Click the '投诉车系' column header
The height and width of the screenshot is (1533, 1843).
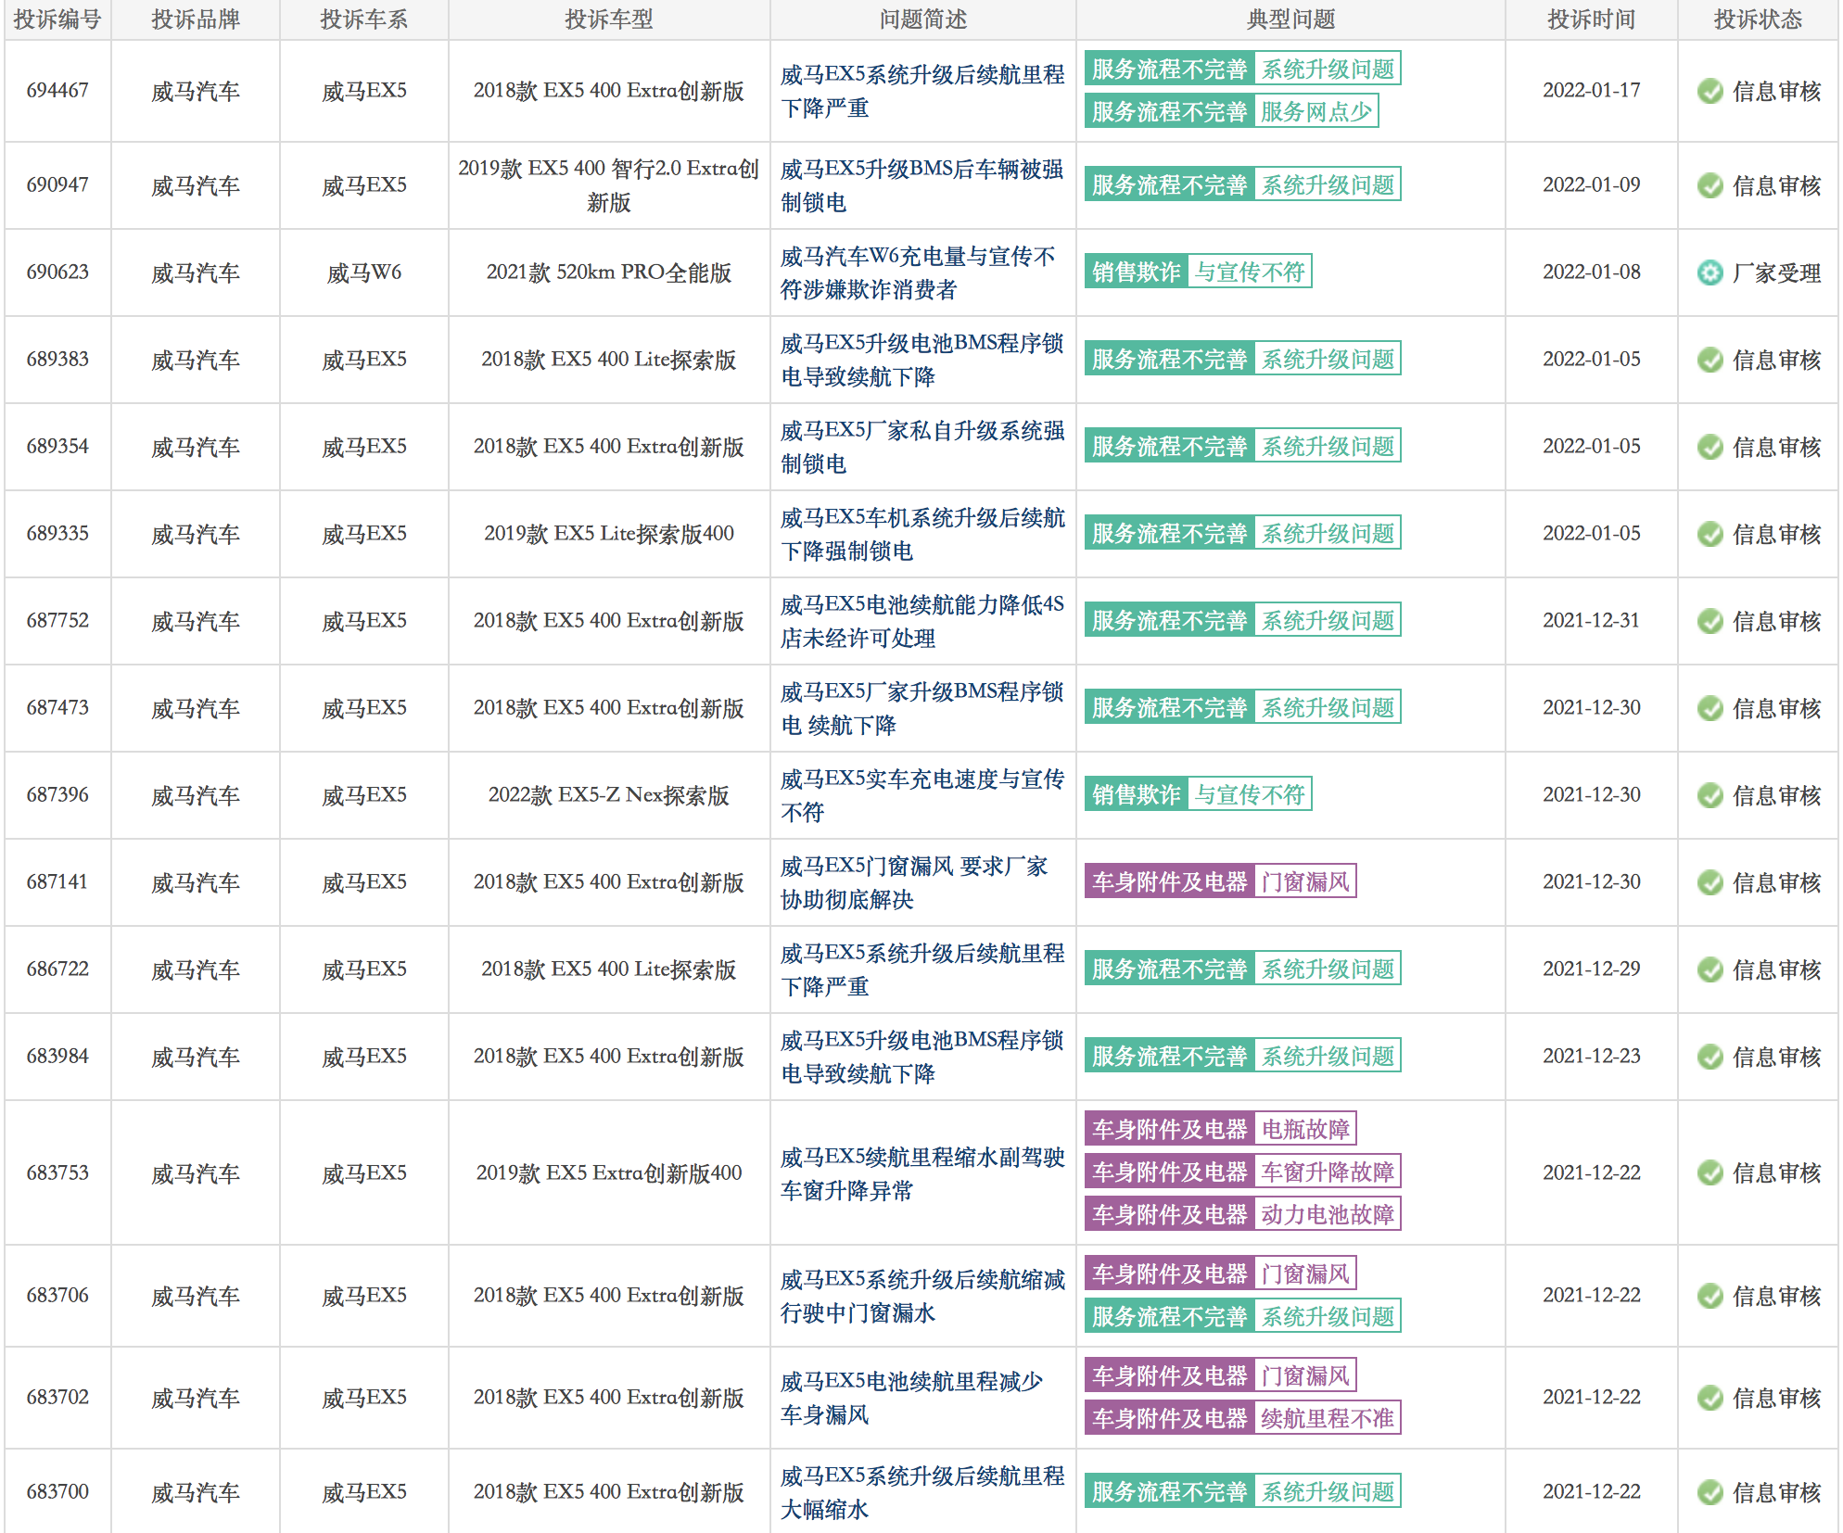tap(364, 19)
